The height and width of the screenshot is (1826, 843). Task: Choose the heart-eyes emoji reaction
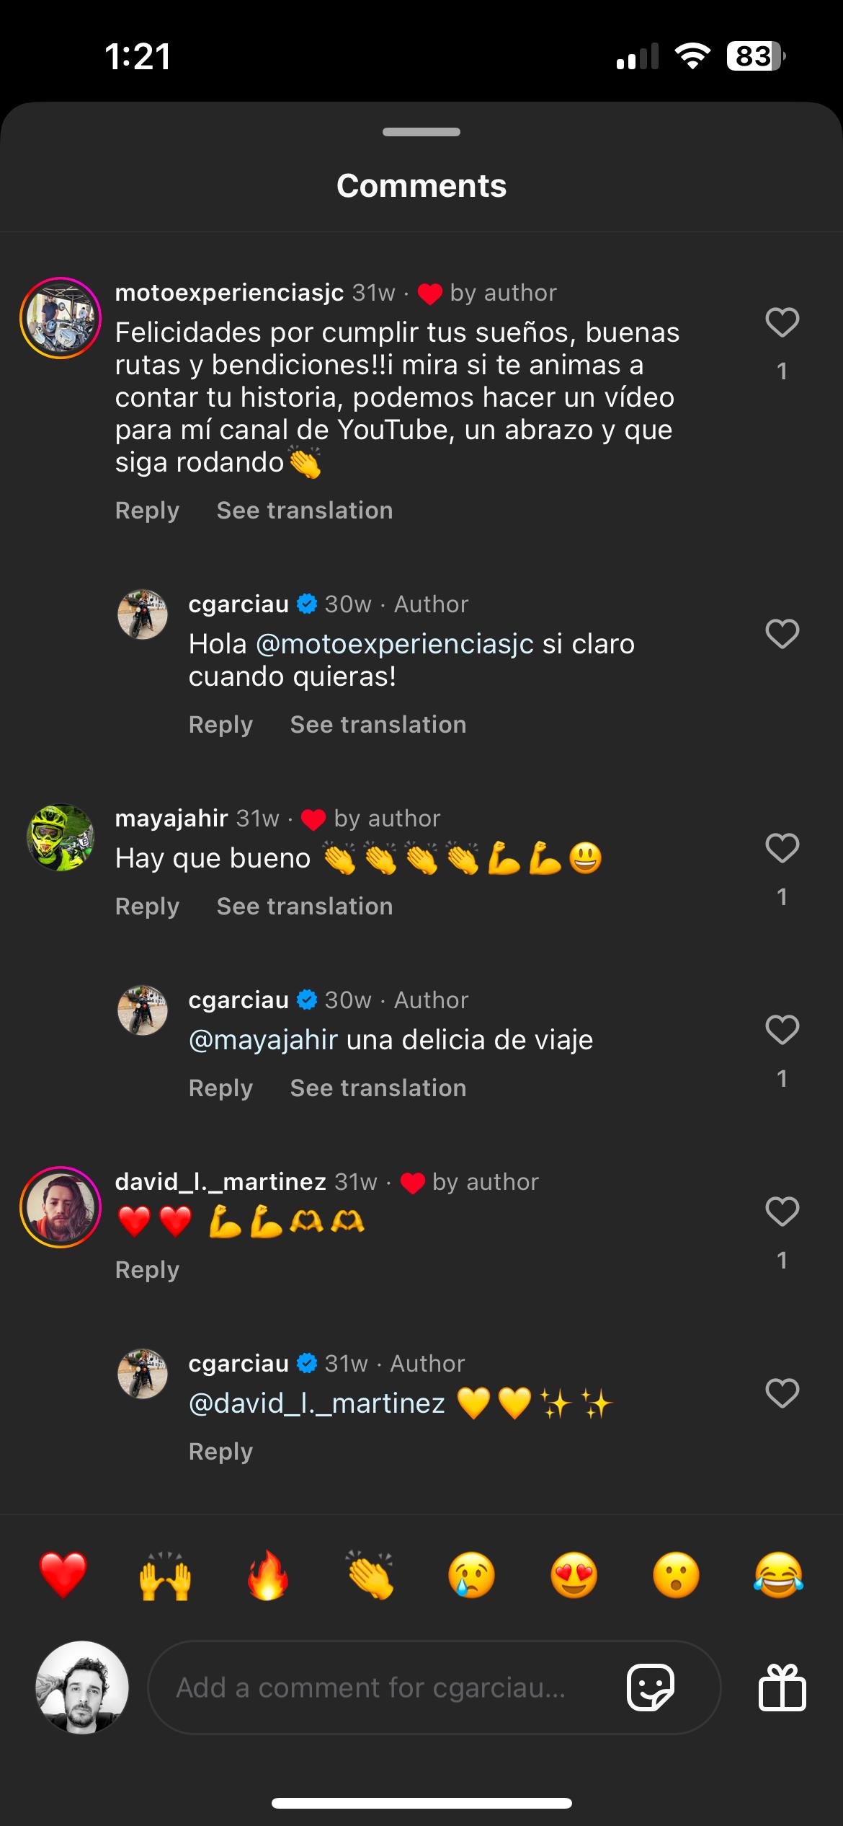point(574,1575)
